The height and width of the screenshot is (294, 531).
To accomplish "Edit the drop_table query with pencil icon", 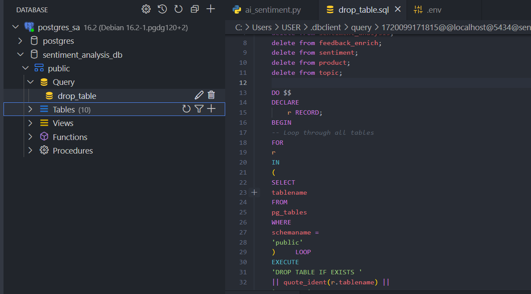I will (x=199, y=95).
